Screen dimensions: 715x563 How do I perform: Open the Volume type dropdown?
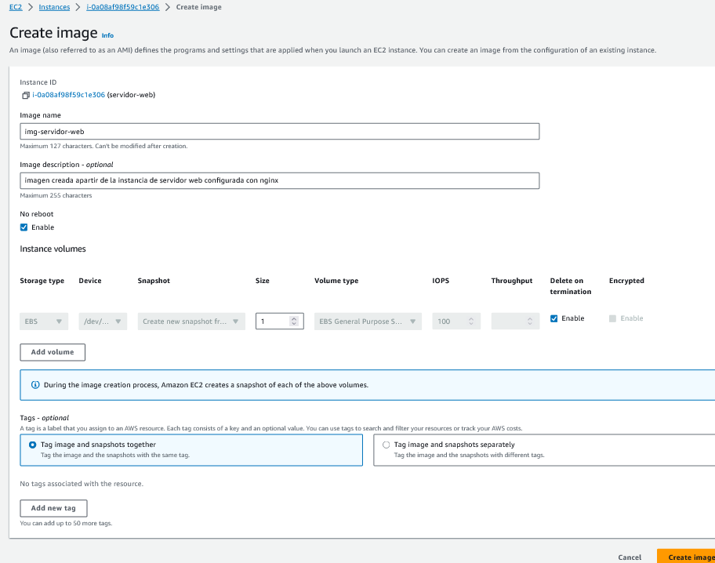[368, 321]
